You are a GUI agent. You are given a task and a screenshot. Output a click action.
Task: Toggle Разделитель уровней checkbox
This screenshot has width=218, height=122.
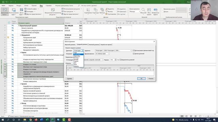120,60
